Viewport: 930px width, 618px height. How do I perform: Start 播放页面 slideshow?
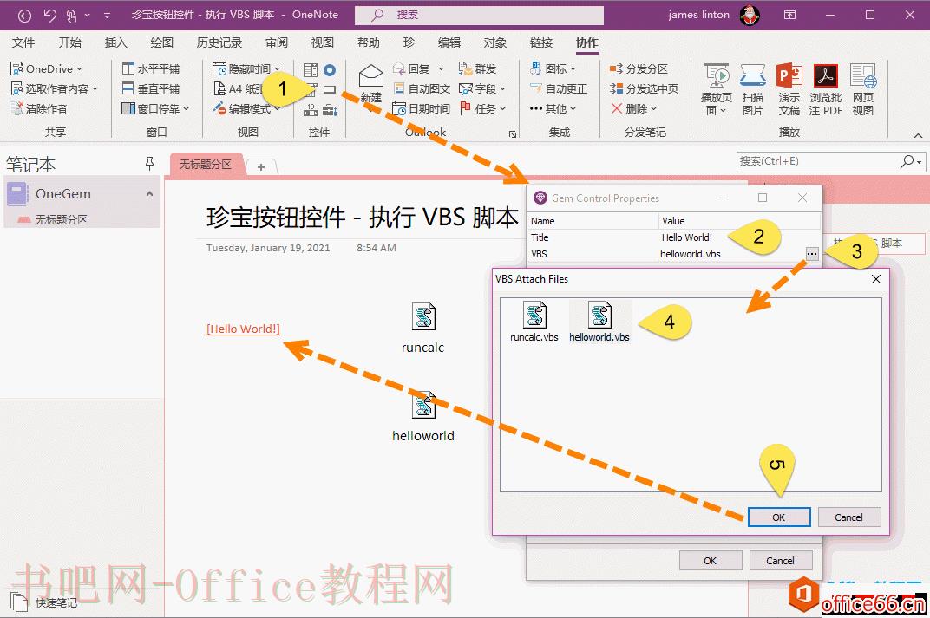(717, 90)
